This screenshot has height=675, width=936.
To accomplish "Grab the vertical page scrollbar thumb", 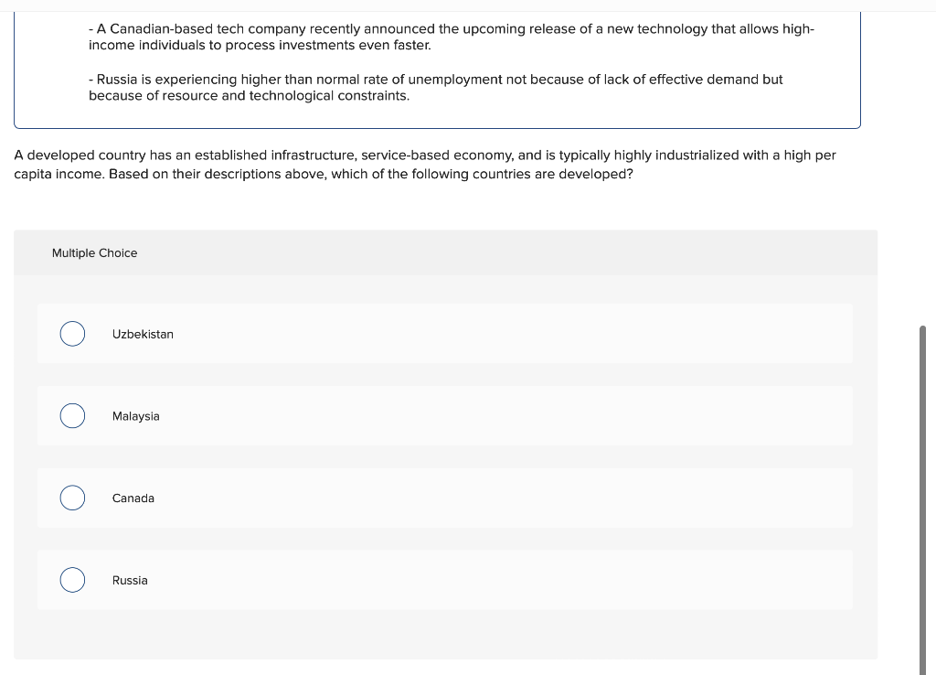I will 923,500.
